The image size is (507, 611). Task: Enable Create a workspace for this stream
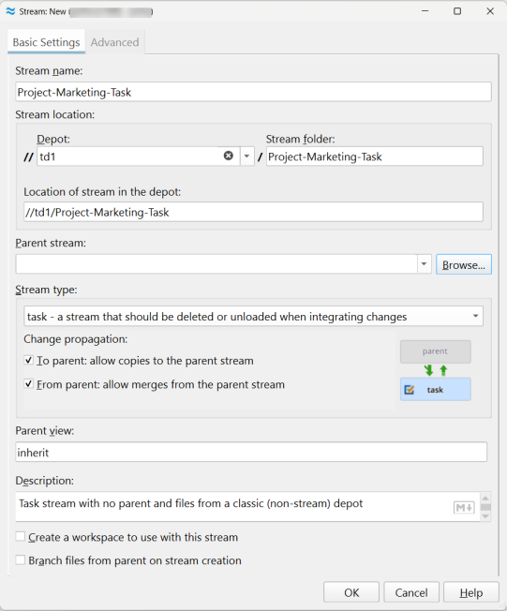pyautogui.click(x=21, y=537)
